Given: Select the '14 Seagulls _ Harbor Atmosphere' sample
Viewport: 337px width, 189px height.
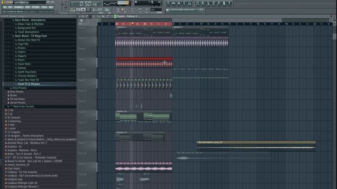Looking at the screenshot, I should tap(25, 135).
